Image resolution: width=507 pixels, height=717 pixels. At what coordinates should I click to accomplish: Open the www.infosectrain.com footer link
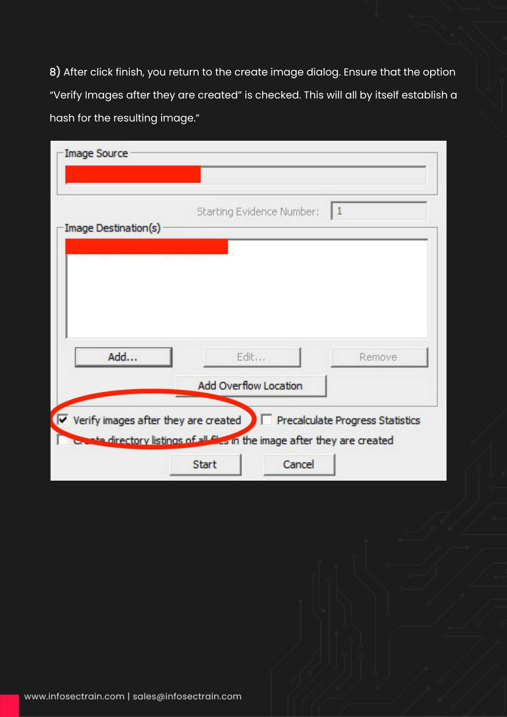pyautogui.click(x=74, y=696)
